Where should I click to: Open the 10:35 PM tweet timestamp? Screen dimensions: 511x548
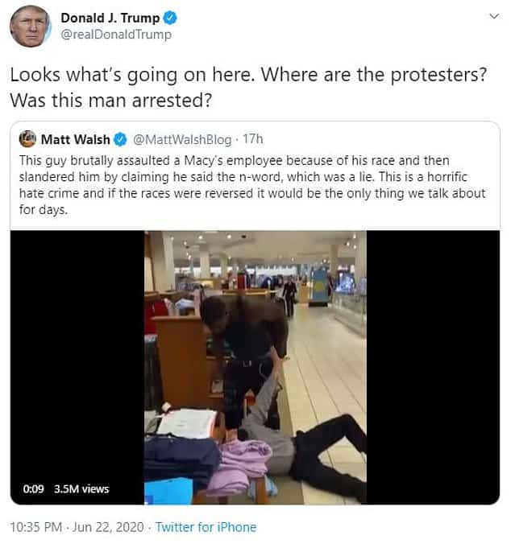tap(36, 527)
